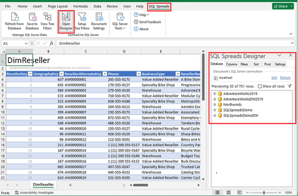Open the Pivot tab in SQL Spreads Designer
Viewport: 298px width, 196px height.
click(x=268, y=64)
